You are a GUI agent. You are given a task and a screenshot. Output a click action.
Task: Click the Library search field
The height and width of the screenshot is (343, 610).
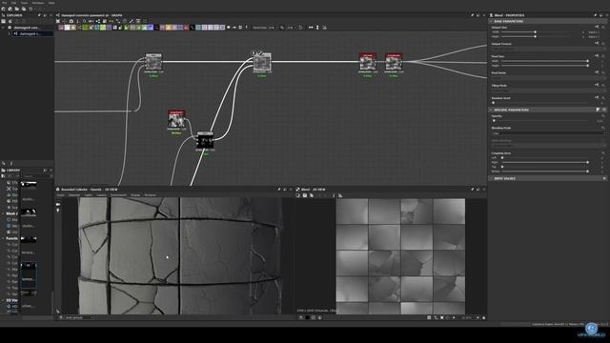(x=37, y=176)
